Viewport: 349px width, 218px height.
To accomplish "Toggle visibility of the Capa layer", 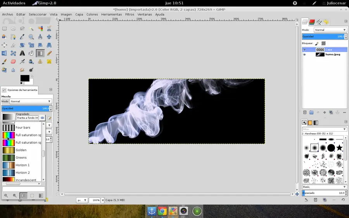I will [304, 50].
